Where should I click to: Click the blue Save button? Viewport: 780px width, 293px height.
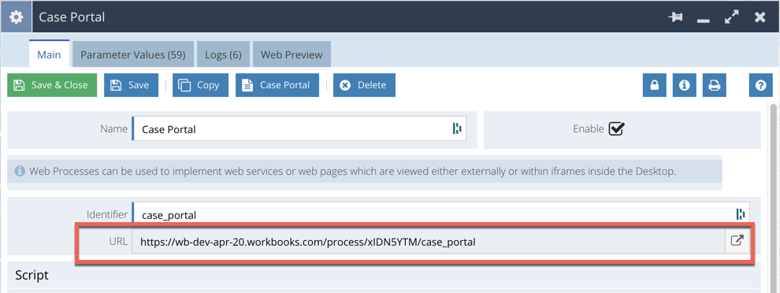131,85
